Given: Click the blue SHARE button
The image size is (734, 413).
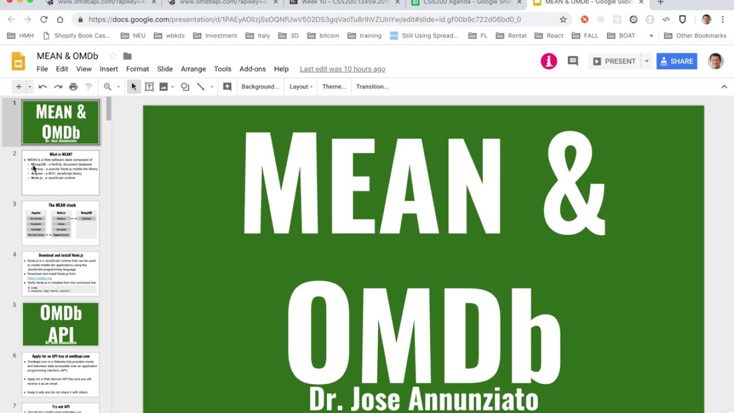Looking at the screenshot, I should pos(677,61).
